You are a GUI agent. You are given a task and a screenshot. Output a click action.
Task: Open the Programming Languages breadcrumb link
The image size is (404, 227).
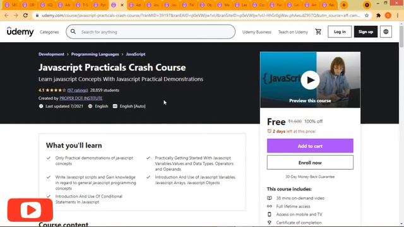coord(95,54)
